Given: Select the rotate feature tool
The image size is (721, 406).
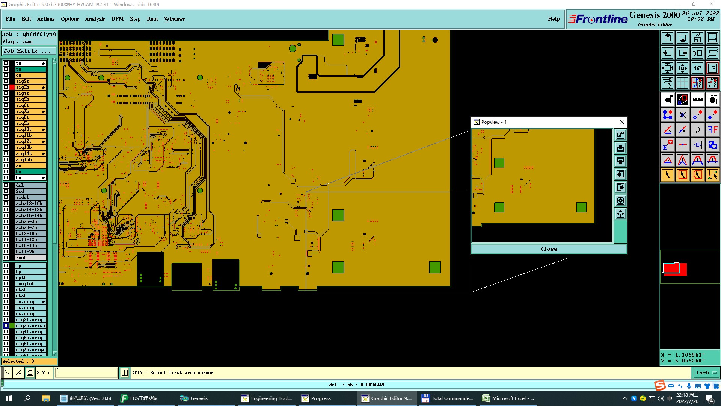Looking at the screenshot, I should [697, 130].
